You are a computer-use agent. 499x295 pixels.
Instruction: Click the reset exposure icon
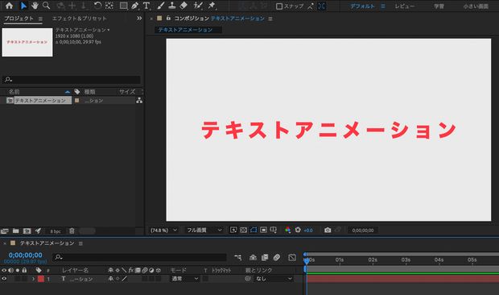click(x=298, y=230)
